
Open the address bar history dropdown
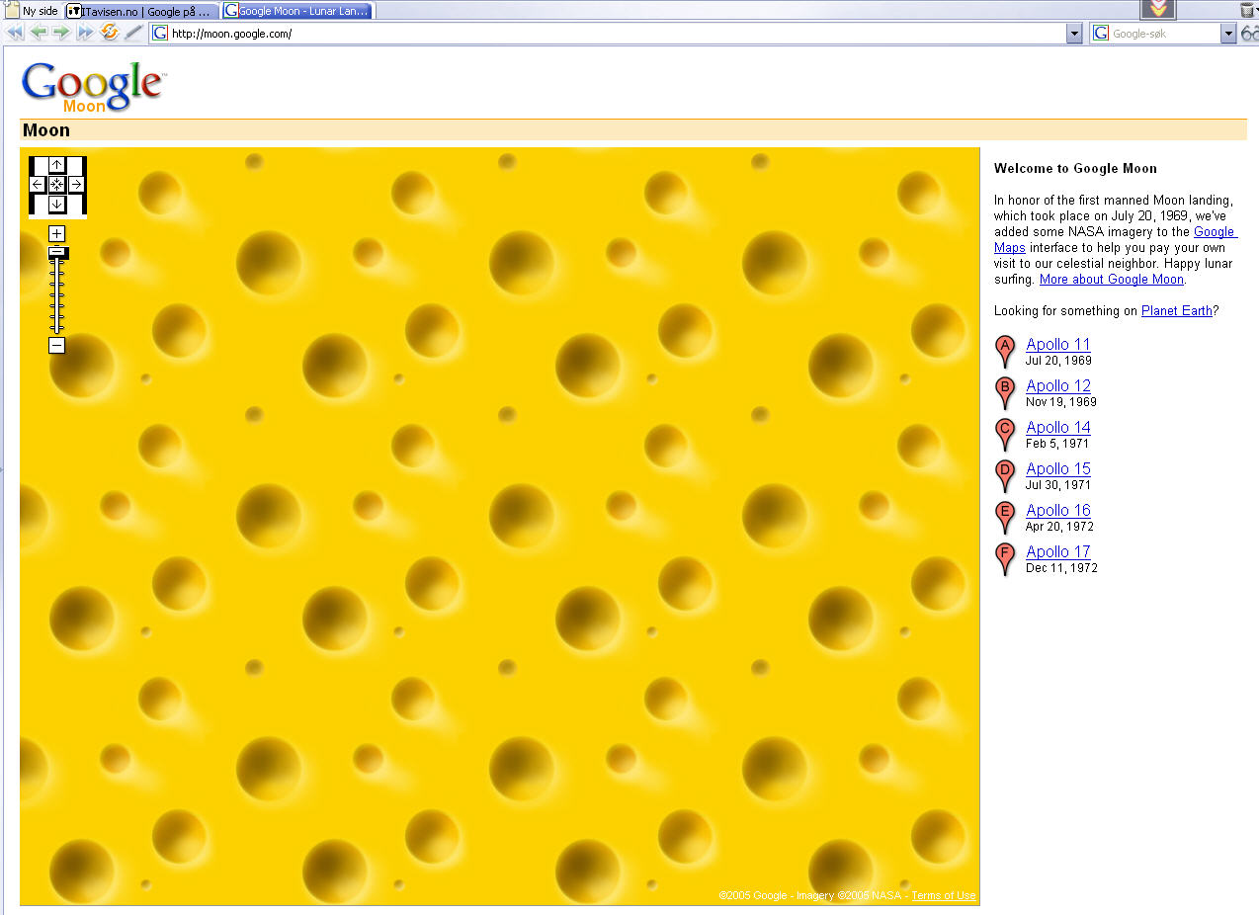click(x=1074, y=34)
